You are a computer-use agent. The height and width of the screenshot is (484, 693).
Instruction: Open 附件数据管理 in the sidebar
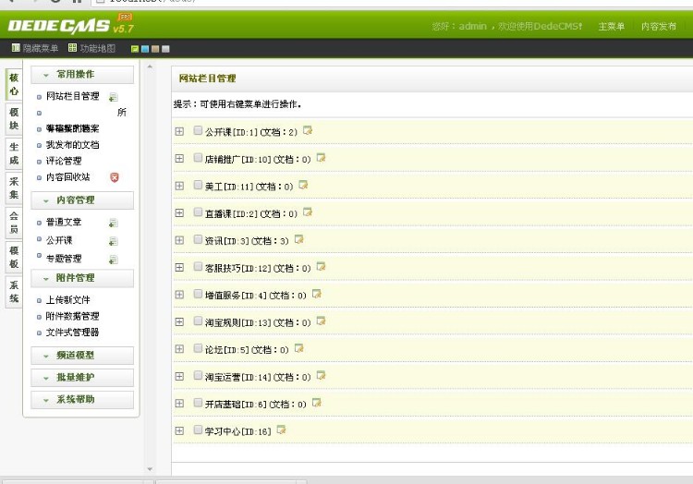[72, 316]
